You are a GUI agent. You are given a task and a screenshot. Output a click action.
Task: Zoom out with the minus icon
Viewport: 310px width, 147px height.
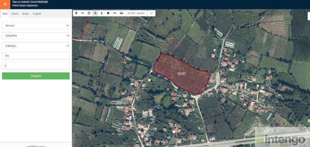[83, 13]
